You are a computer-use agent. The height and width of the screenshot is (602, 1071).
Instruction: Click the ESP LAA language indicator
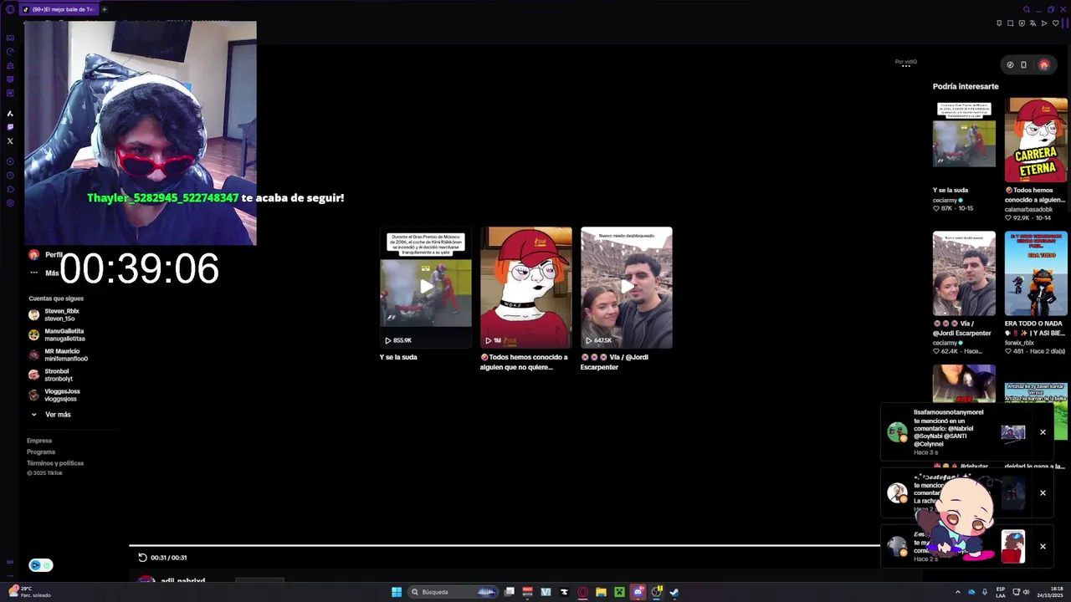pyautogui.click(x=1001, y=592)
